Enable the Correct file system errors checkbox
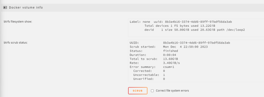 152,91
